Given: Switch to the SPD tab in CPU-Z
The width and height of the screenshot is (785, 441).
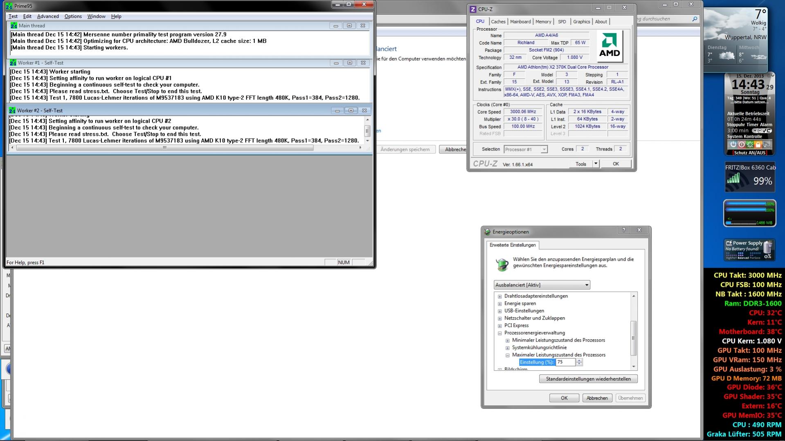Looking at the screenshot, I should tap(562, 22).
